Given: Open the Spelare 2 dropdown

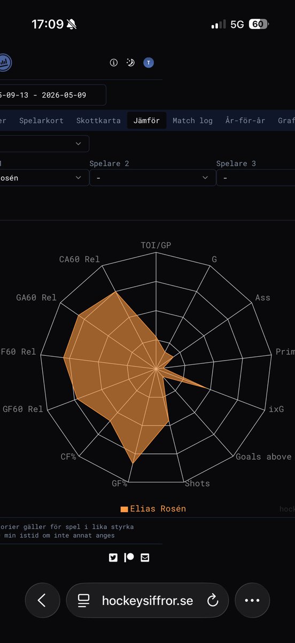Looking at the screenshot, I should point(152,177).
